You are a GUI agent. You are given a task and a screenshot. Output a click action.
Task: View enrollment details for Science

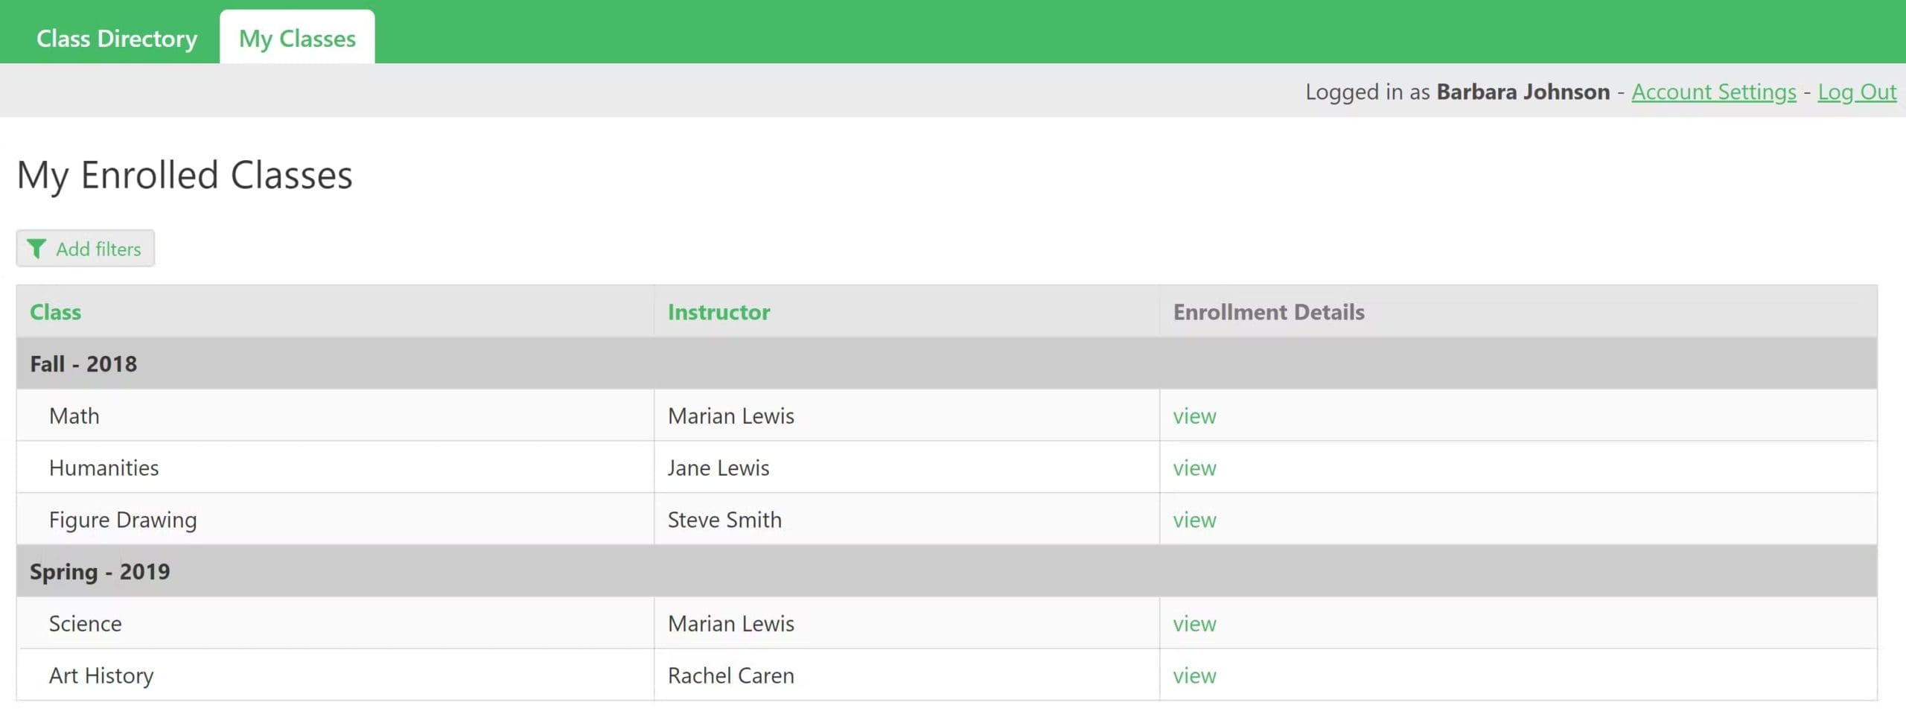pos(1194,624)
